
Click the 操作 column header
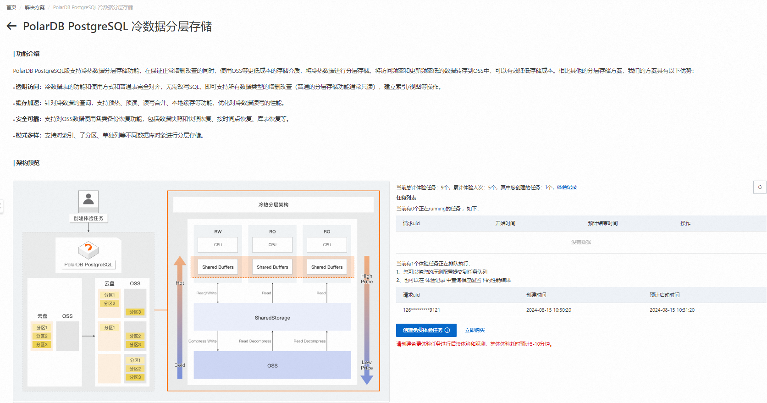pyautogui.click(x=685, y=223)
